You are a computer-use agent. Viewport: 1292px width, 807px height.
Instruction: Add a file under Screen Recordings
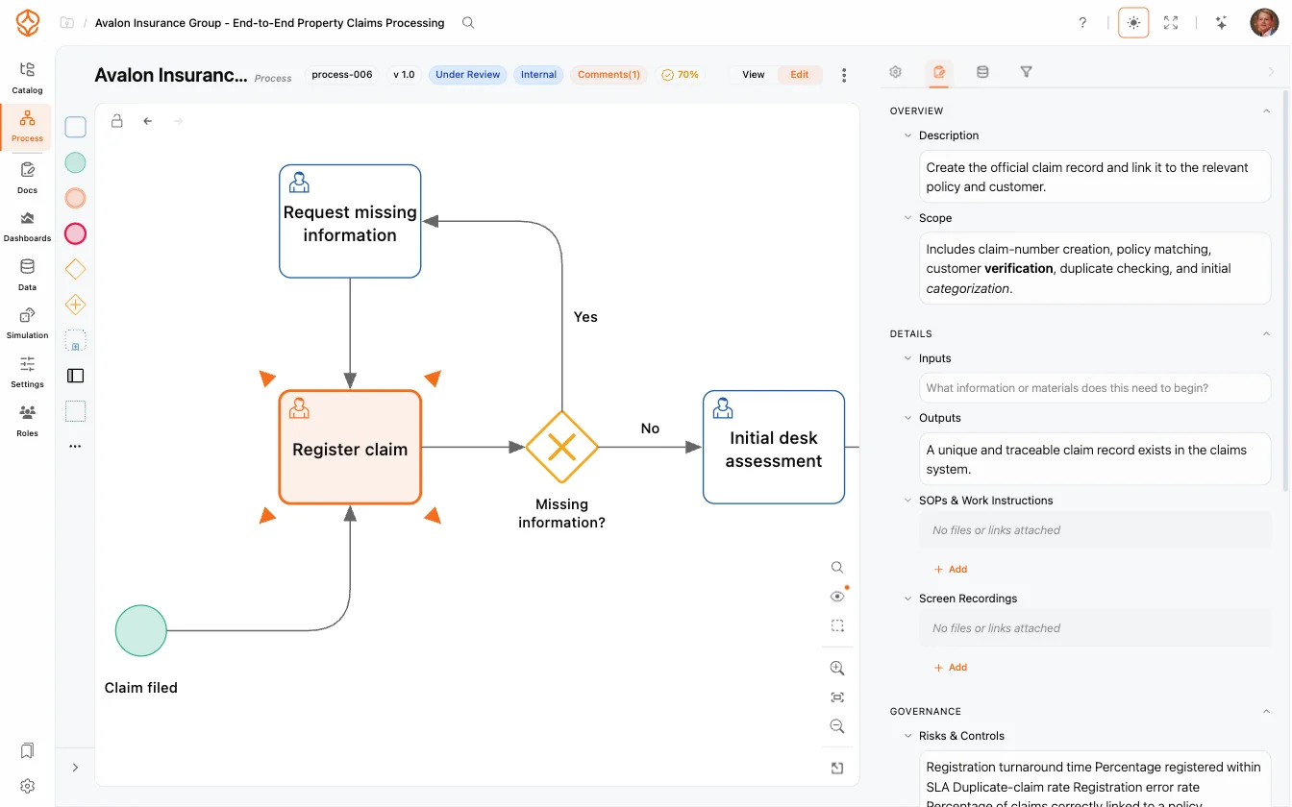point(951,668)
